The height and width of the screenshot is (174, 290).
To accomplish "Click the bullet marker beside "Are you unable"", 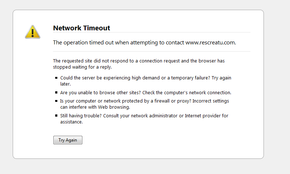I will tap(56, 92).
